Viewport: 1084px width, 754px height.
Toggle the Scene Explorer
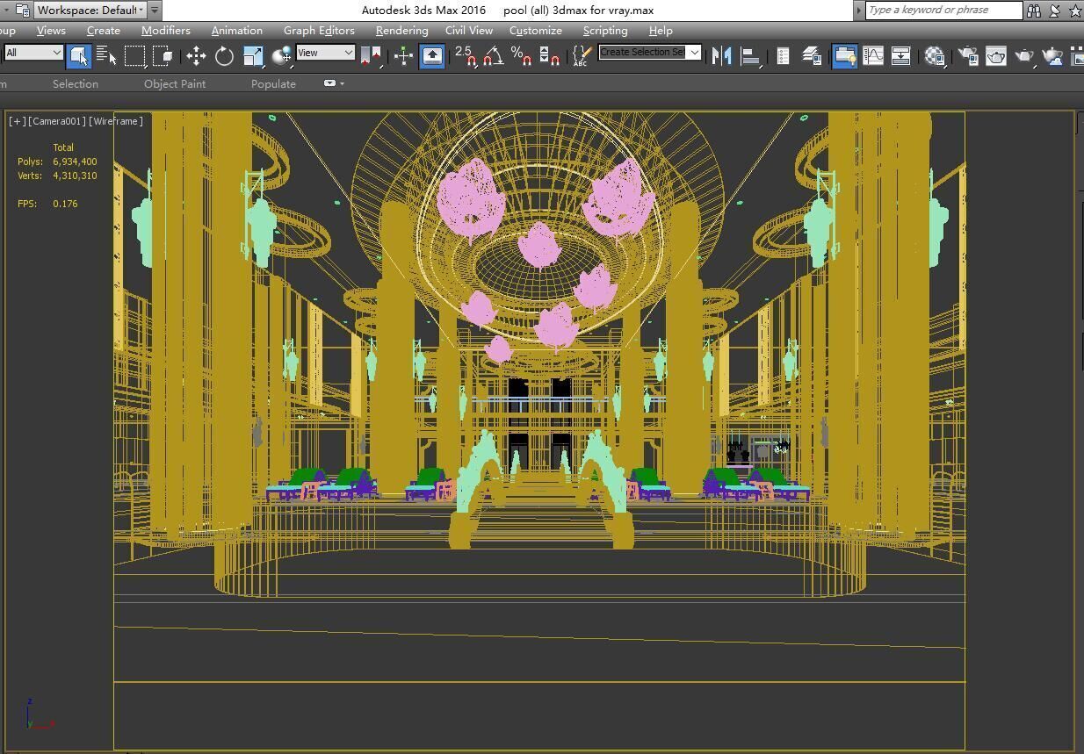783,56
